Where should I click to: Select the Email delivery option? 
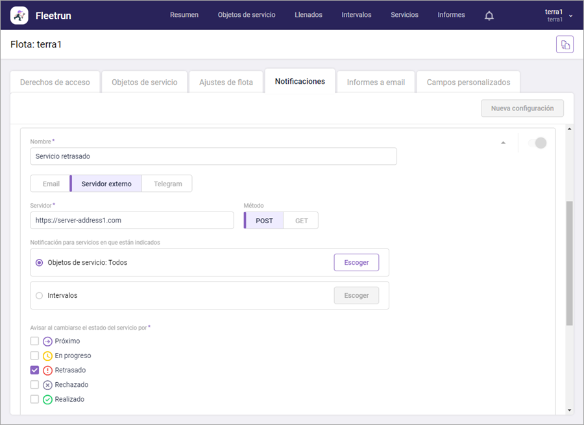(51, 184)
